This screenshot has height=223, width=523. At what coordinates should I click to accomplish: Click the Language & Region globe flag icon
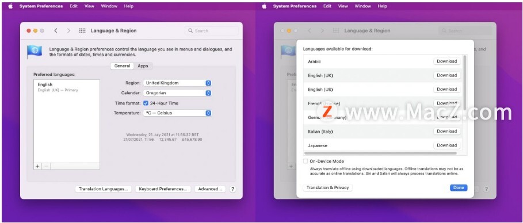35,51
